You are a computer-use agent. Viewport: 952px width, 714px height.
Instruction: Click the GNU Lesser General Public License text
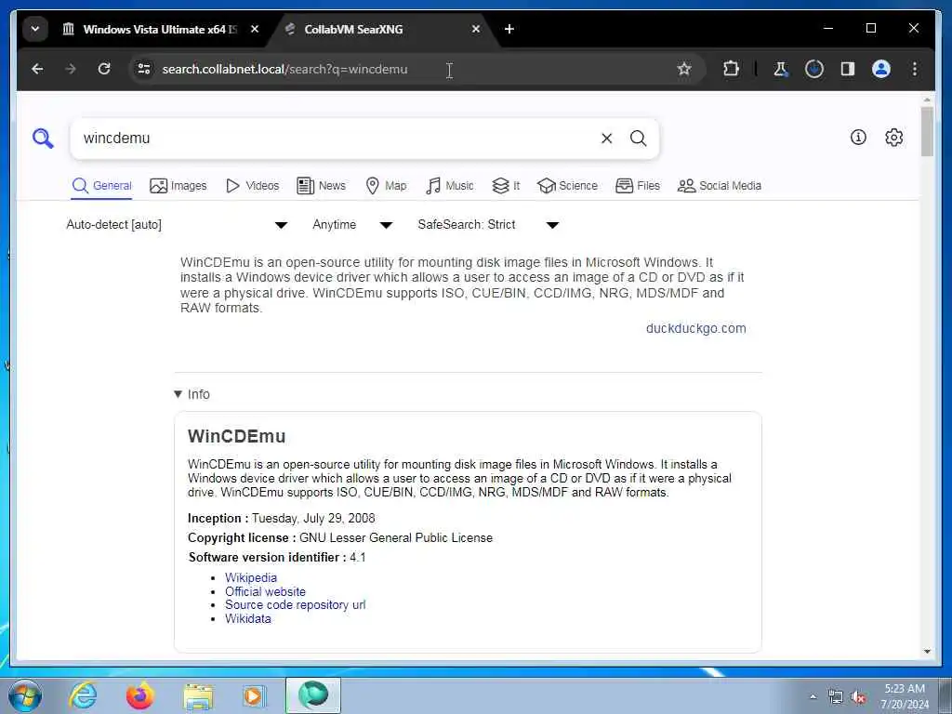[396, 538]
